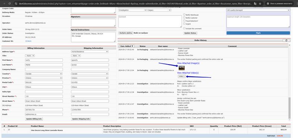
Task: Enable Notify Warehouse checkbox
Action: [x=184, y=15]
